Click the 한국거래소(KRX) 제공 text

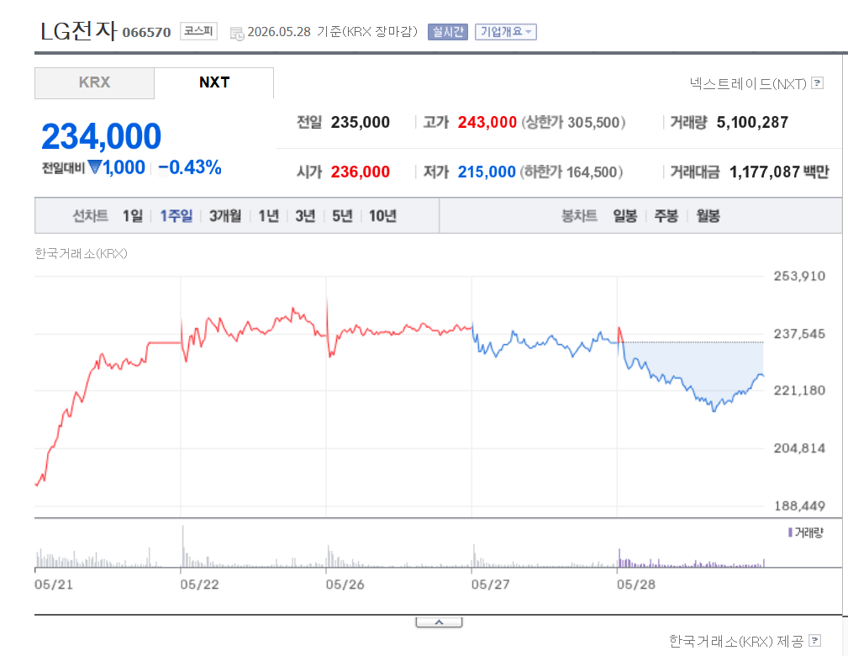(736, 641)
